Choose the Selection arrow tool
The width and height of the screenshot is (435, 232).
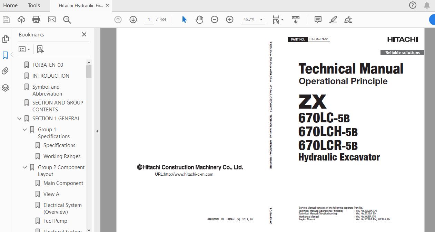(x=184, y=20)
